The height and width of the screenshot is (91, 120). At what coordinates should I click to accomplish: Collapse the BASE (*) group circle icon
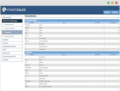[26, 52]
